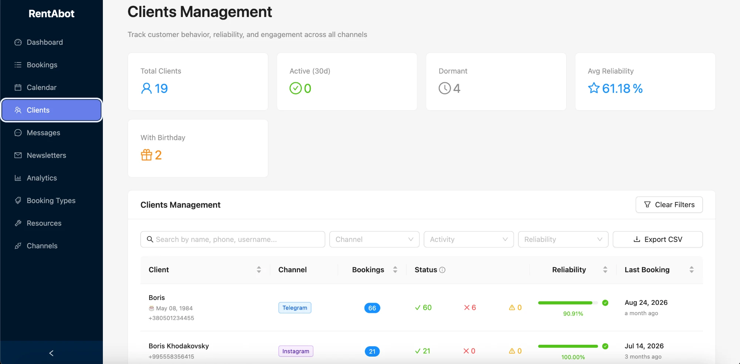
Task: Click the clock icon in the Dormant card
Action: point(445,88)
